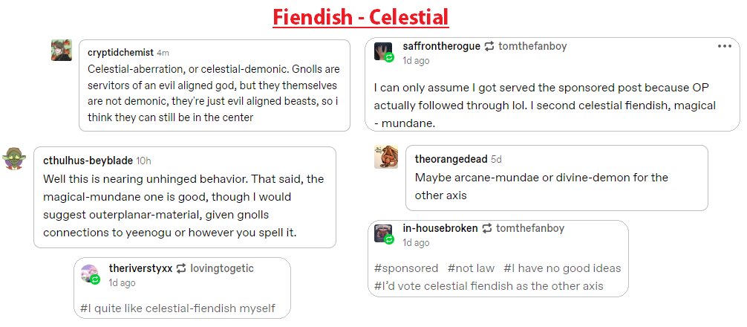This screenshot has height=327, width=747.
Task: Go to theorangedead's profile name
Action: point(451,159)
